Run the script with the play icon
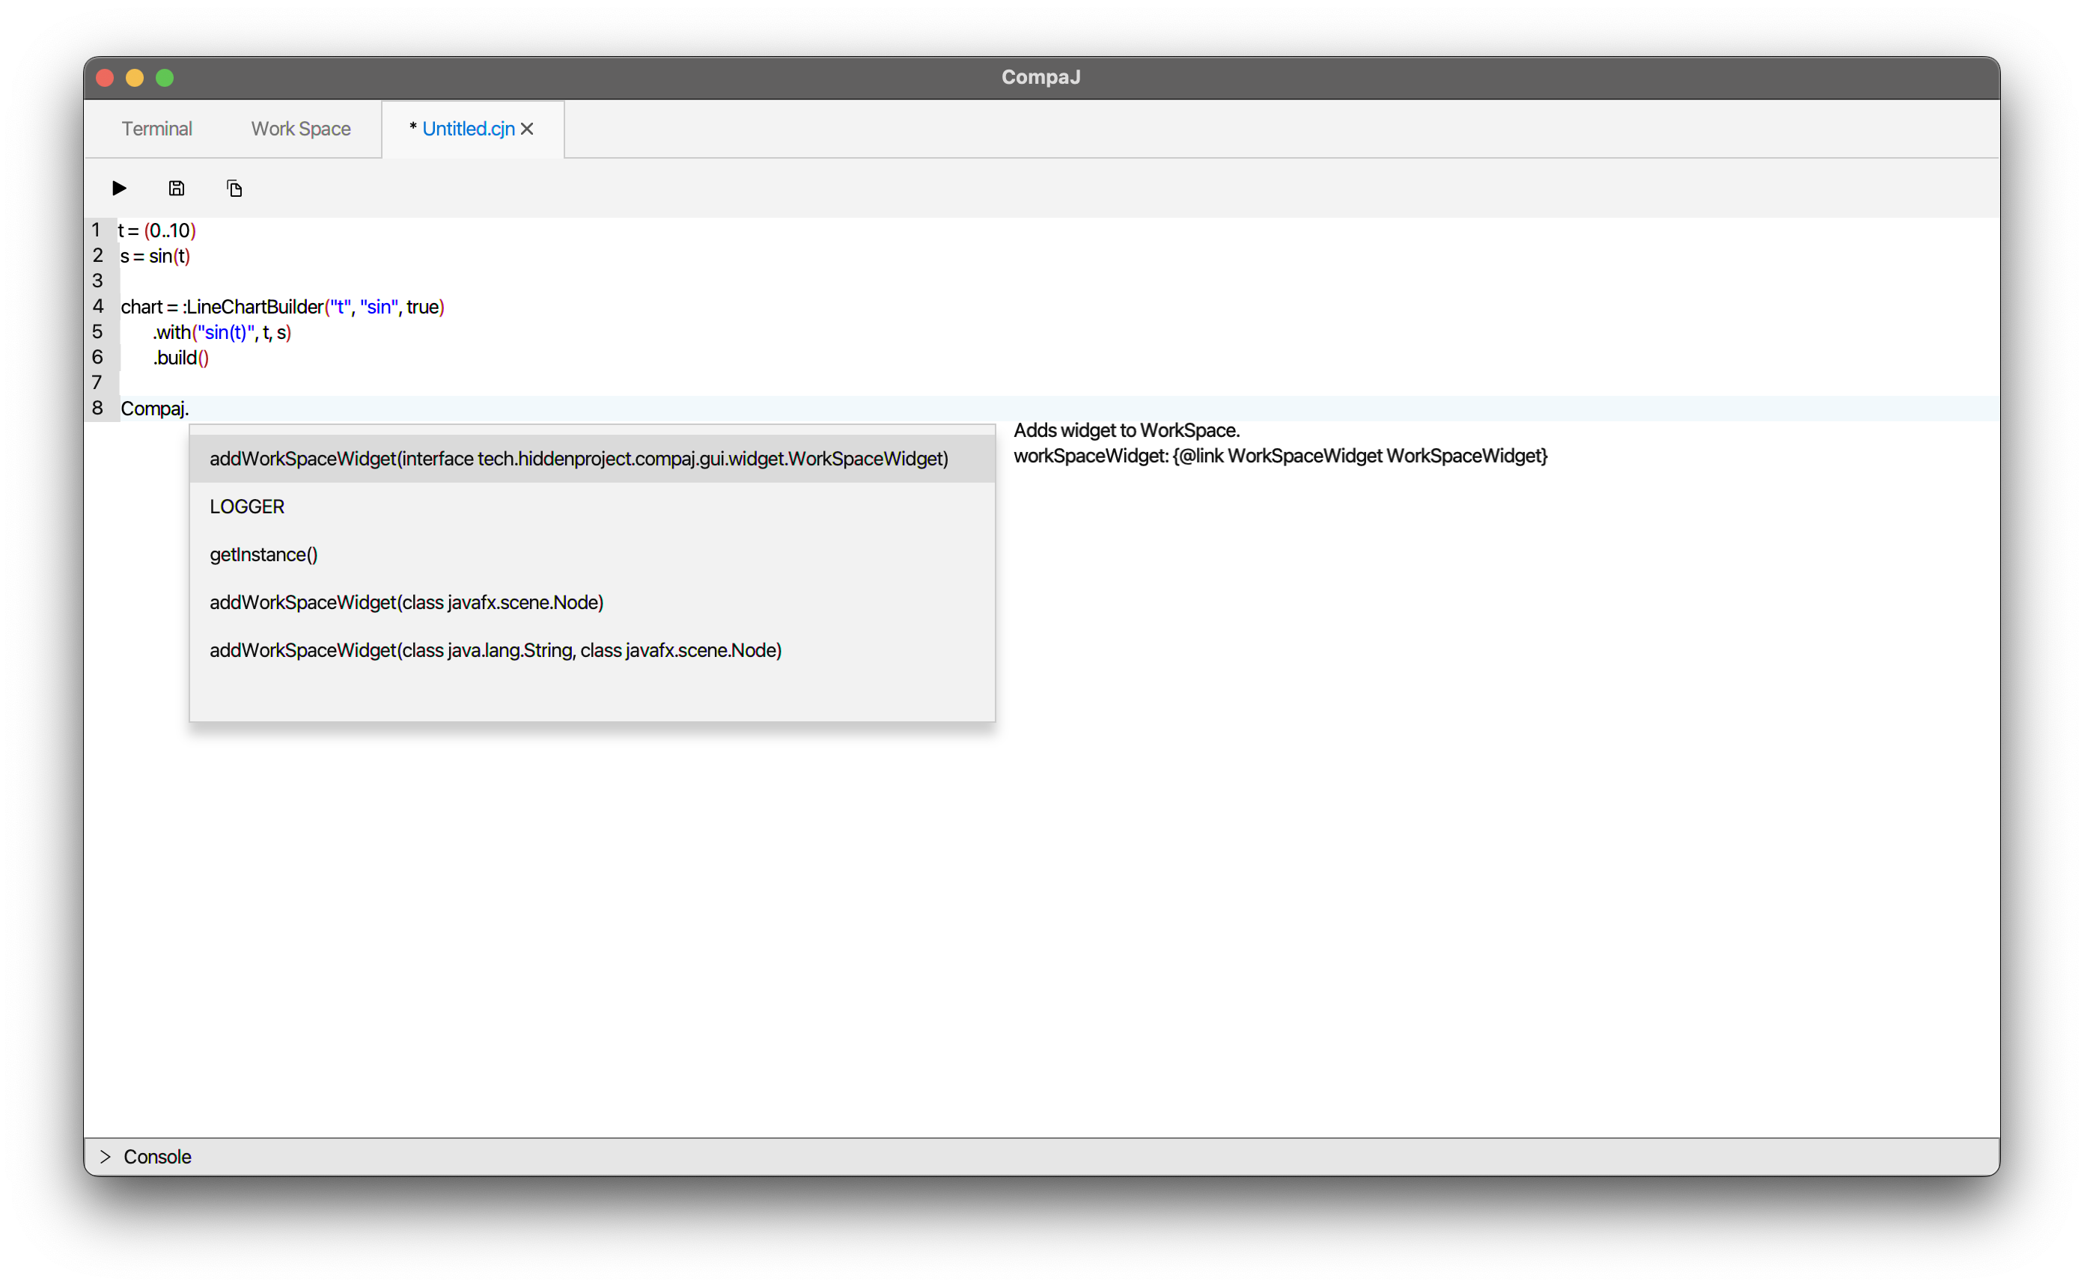 pos(119,188)
